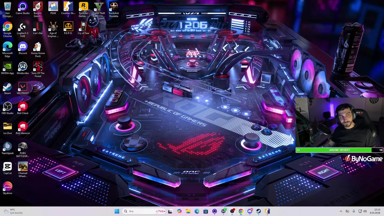Select the Sons Of The Forest icon
This screenshot has height=216, width=384.
tap(38, 70)
